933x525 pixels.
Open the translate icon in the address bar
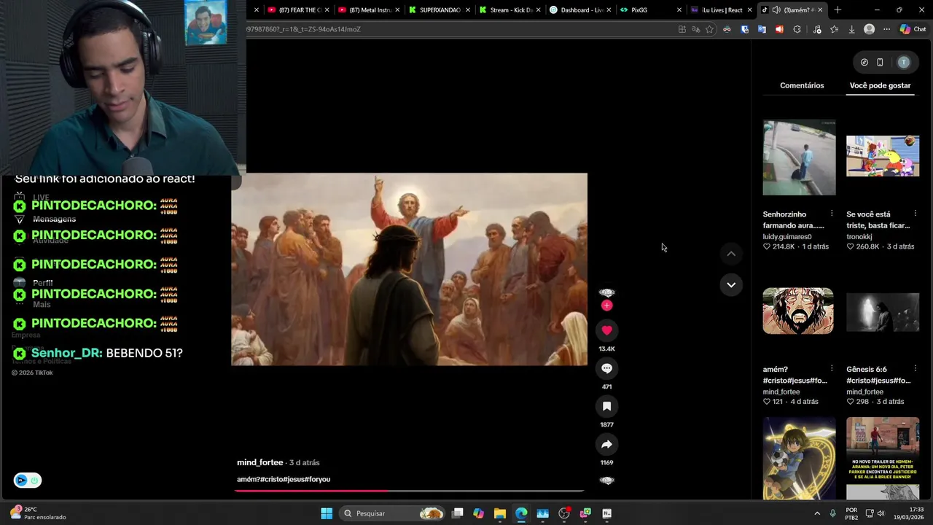coord(695,29)
